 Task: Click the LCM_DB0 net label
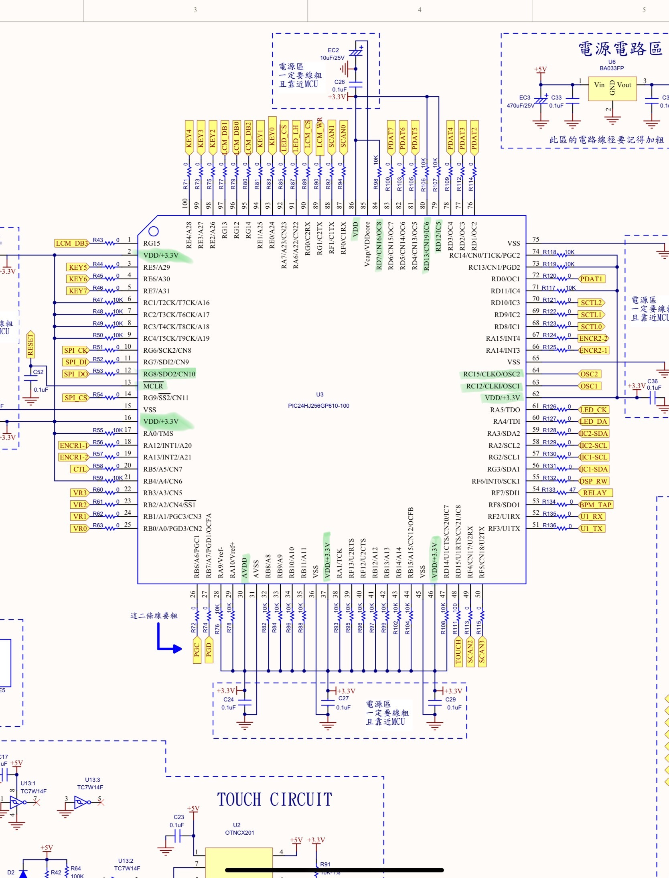(236, 138)
